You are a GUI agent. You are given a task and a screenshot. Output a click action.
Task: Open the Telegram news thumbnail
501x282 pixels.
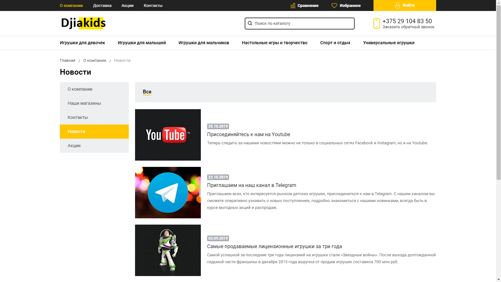(168, 193)
